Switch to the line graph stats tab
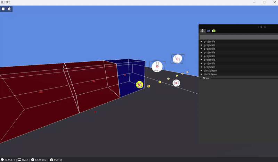The image size is (278, 162). (x=208, y=31)
